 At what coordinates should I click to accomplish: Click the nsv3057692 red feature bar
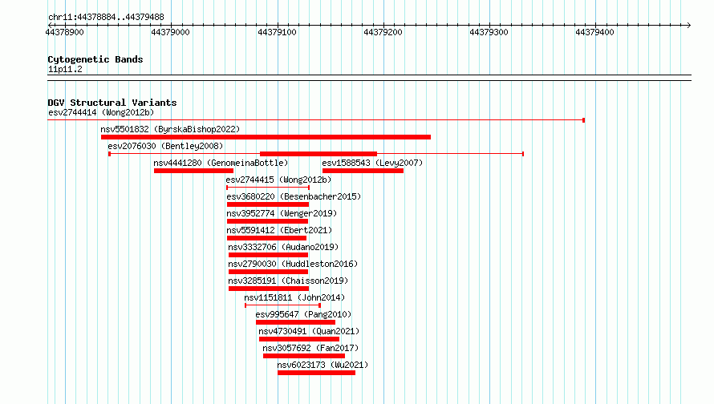[x=304, y=356]
